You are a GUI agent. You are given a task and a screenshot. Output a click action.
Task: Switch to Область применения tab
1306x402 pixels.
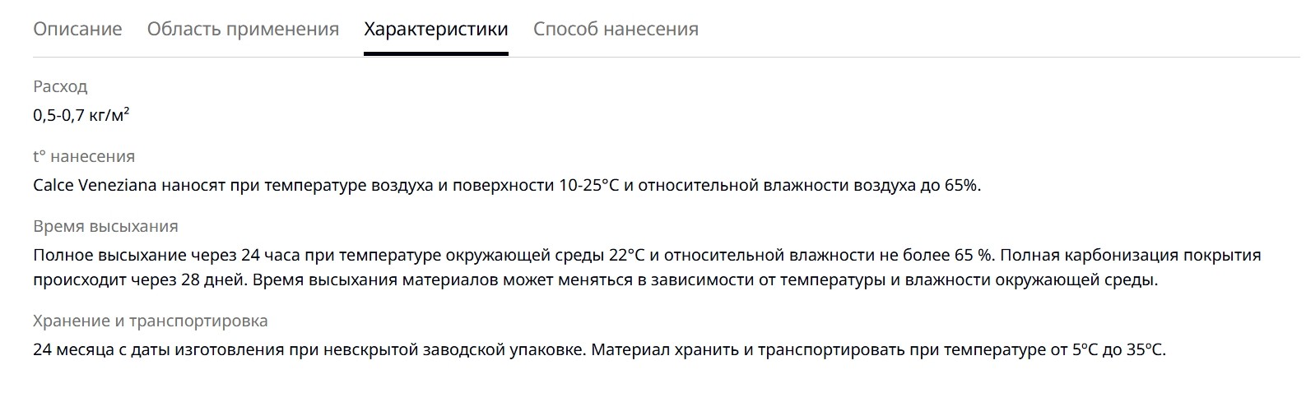[243, 29]
